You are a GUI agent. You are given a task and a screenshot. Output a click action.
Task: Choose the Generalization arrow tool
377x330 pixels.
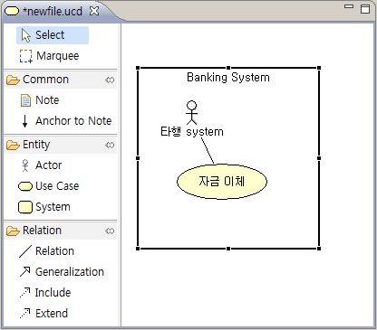62,272
